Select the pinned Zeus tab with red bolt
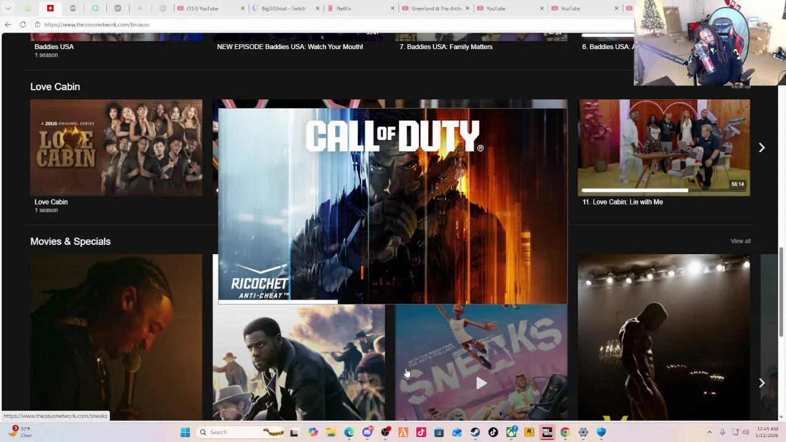786x442 pixels. click(50, 9)
